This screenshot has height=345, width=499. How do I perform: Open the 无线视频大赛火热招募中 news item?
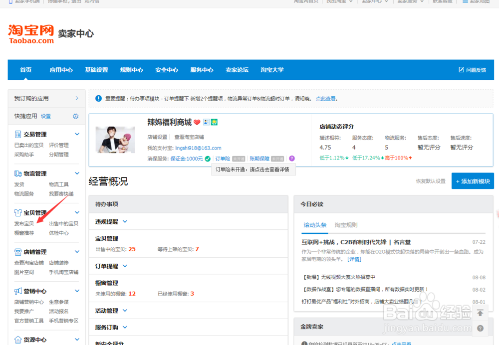(339, 277)
